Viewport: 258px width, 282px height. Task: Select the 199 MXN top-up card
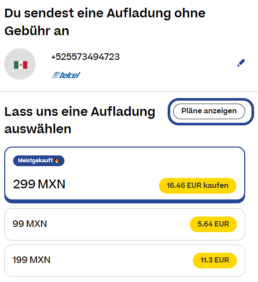125,260
